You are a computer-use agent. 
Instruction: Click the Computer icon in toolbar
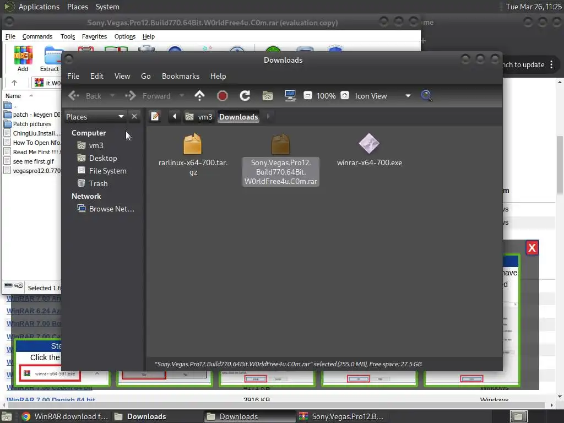(290, 96)
